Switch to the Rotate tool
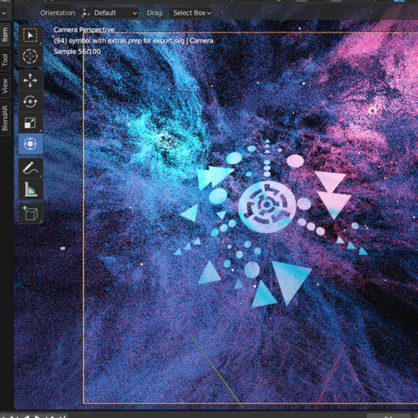418x418 pixels. tap(30, 102)
